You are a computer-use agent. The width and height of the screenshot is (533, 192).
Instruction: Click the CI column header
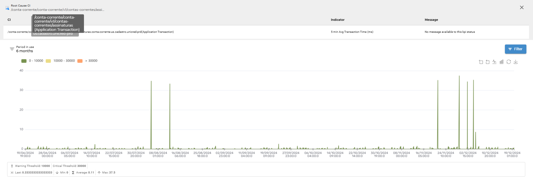pyautogui.click(x=9, y=20)
